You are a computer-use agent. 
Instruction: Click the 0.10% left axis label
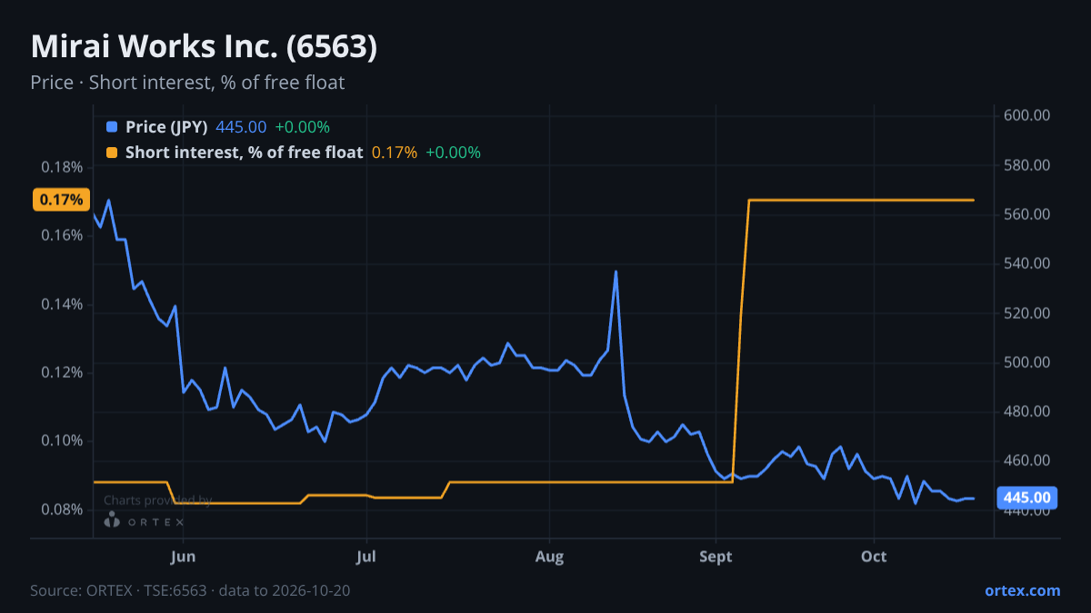pos(62,440)
